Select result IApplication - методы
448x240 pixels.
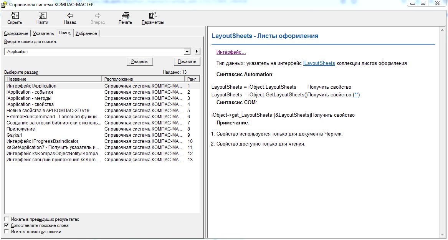(102, 98)
